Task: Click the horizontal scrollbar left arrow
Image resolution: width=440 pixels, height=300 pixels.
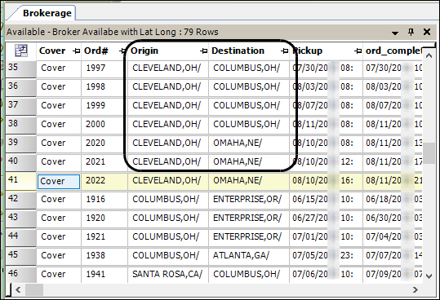Action: point(18,289)
